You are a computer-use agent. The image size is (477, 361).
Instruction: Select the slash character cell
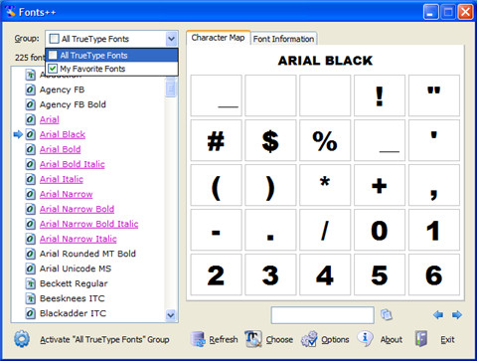coord(325,230)
